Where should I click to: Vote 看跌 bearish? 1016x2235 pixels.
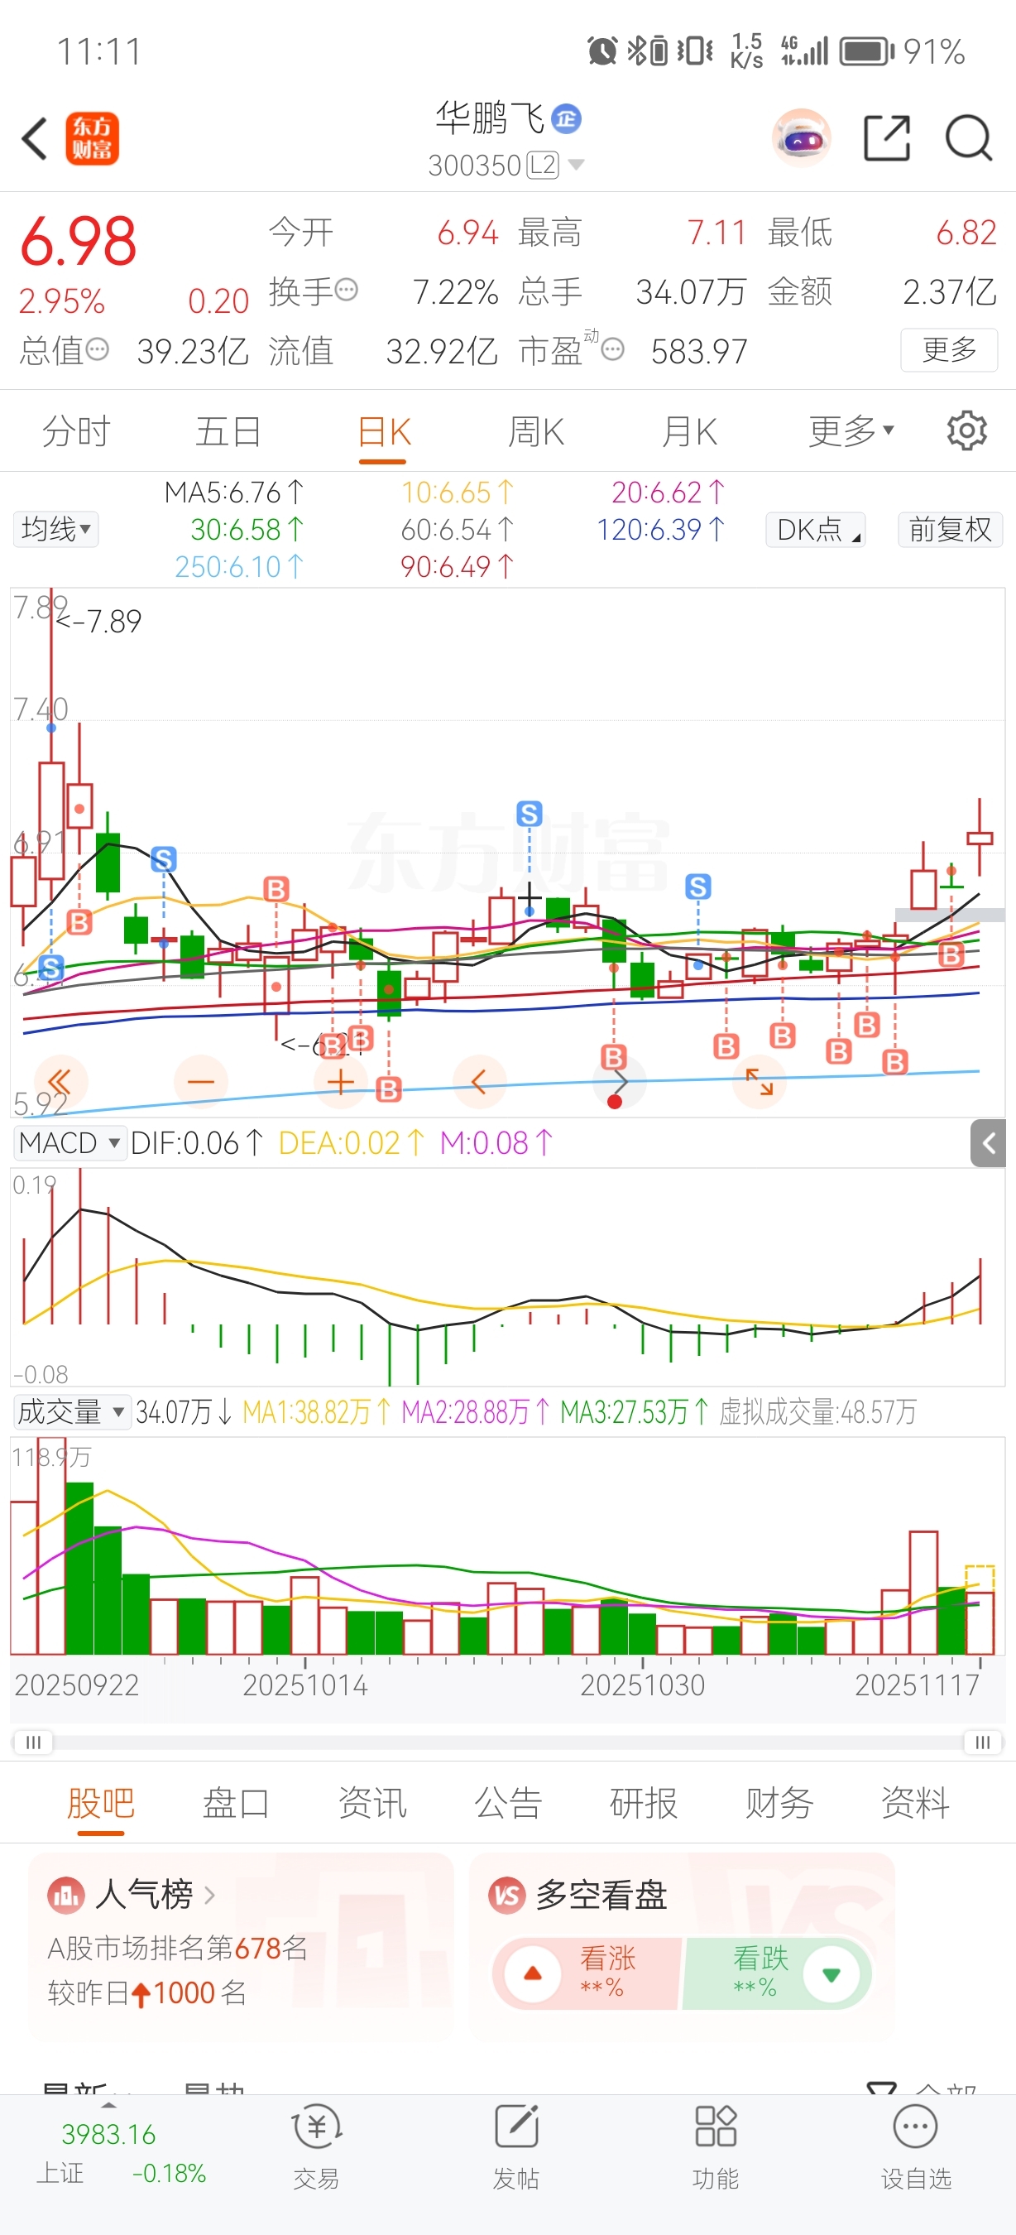click(x=777, y=1974)
